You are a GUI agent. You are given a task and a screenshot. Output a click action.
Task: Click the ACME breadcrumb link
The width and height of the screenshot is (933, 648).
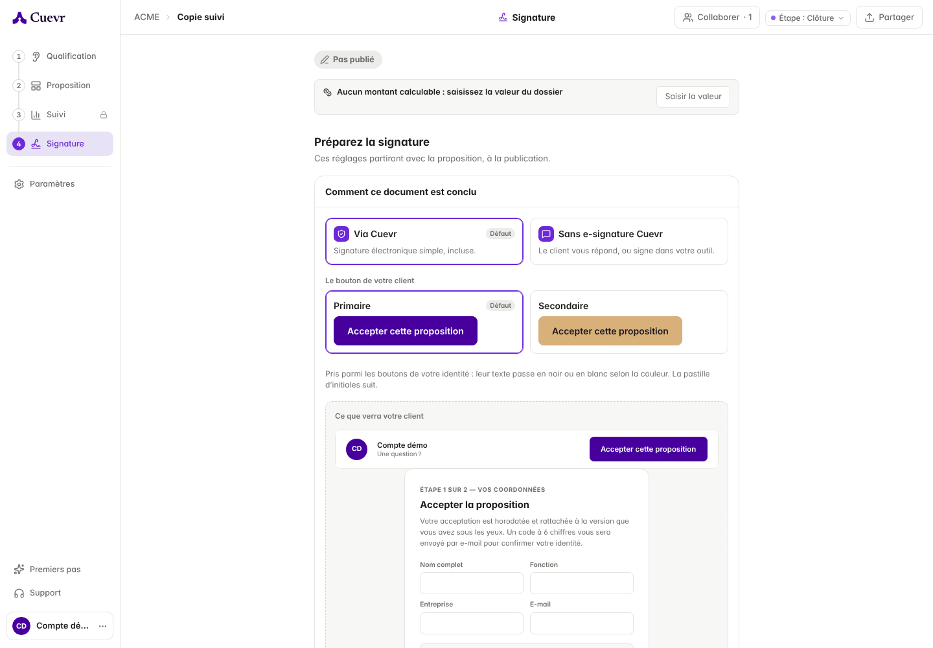[x=147, y=17]
